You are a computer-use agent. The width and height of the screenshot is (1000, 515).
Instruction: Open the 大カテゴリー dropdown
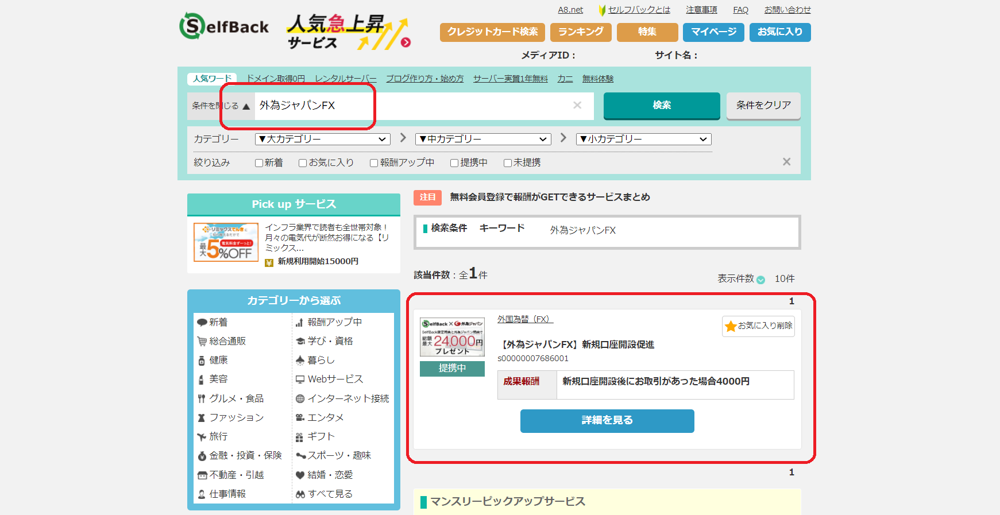(x=323, y=139)
